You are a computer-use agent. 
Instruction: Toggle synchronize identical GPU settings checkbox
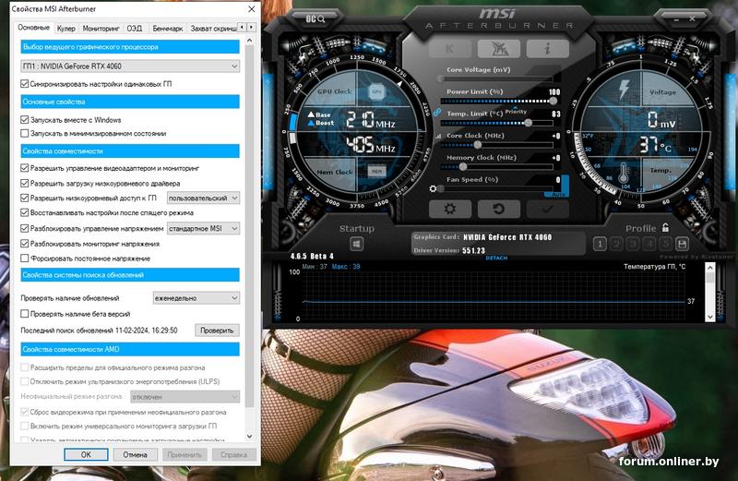[x=25, y=84]
